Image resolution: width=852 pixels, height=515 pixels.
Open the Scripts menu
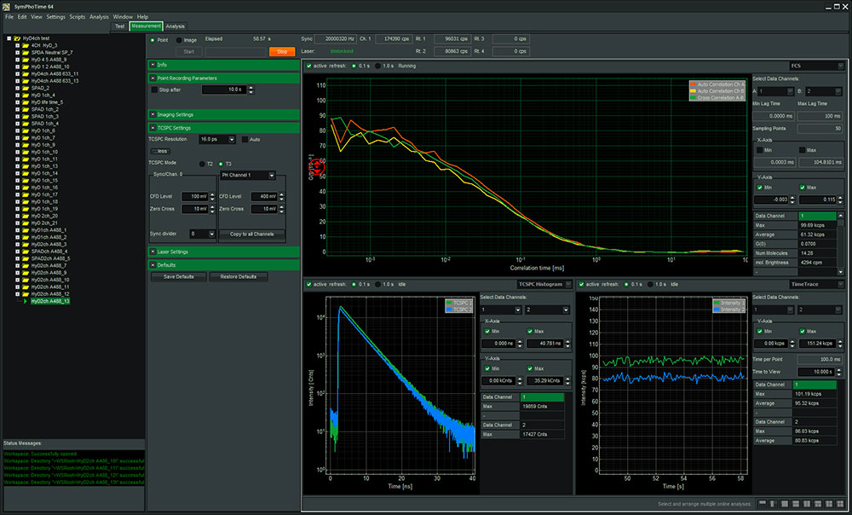pyautogui.click(x=77, y=16)
